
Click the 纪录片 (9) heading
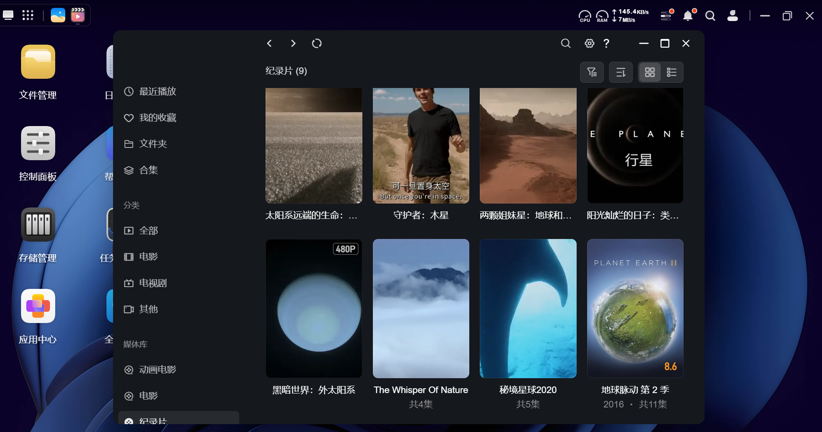click(x=286, y=71)
